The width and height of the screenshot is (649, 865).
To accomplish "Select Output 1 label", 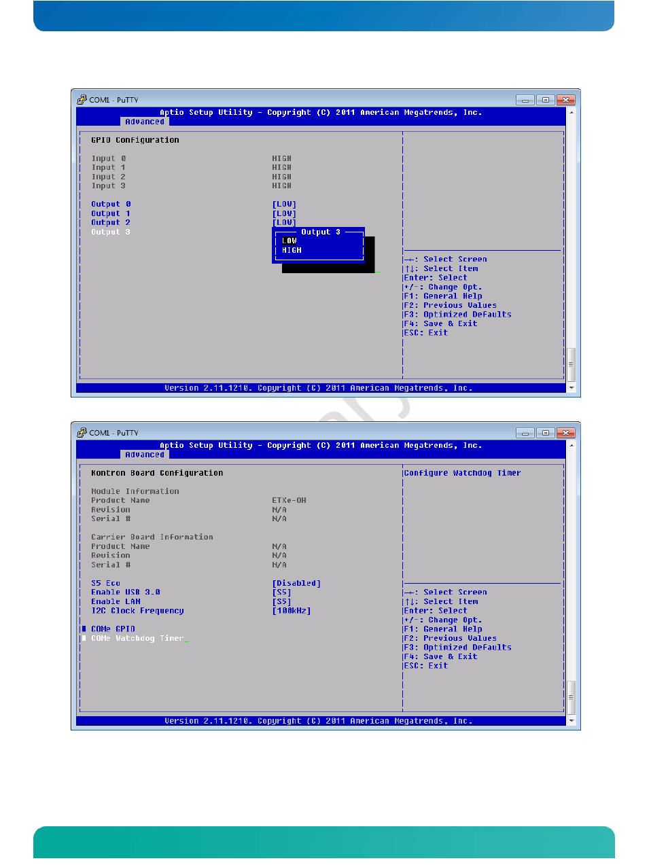I will point(111,213).
